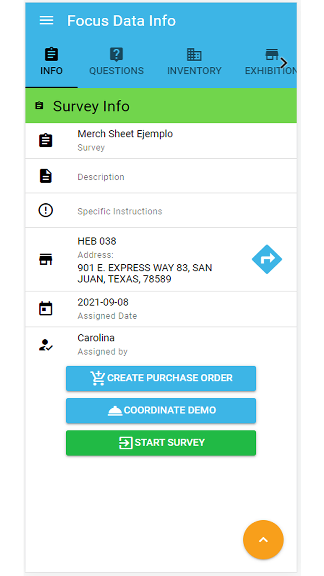This screenshot has height=576, width=324.
Task: Open the hamburger navigation menu
Action: click(46, 21)
